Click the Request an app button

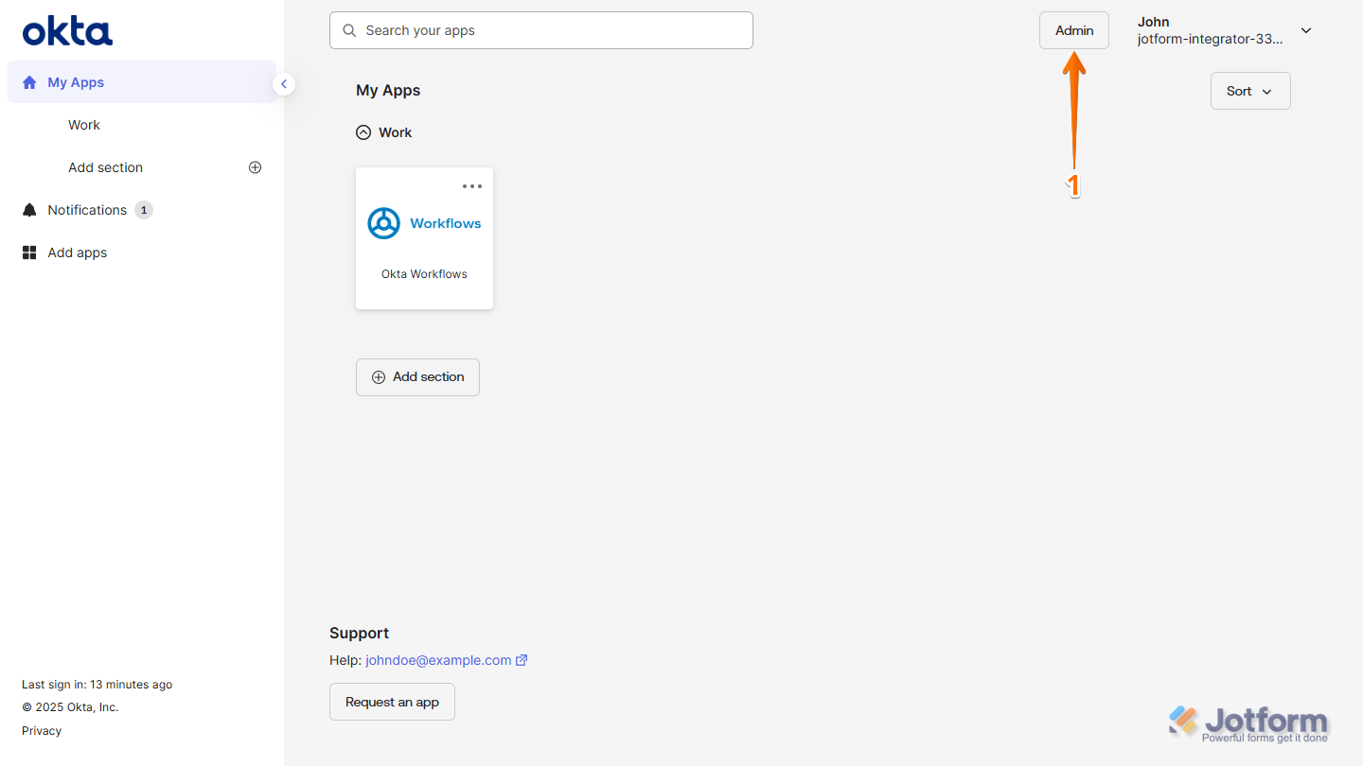tap(392, 702)
